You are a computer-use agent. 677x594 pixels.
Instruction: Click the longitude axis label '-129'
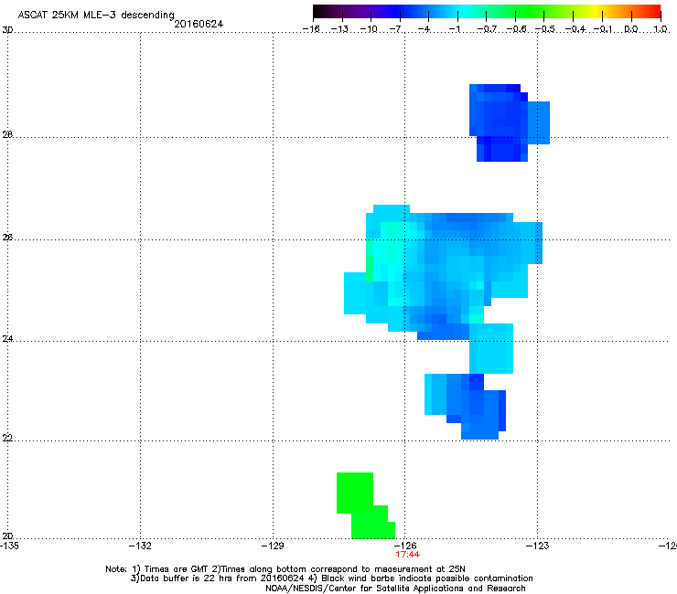tap(273, 546)
